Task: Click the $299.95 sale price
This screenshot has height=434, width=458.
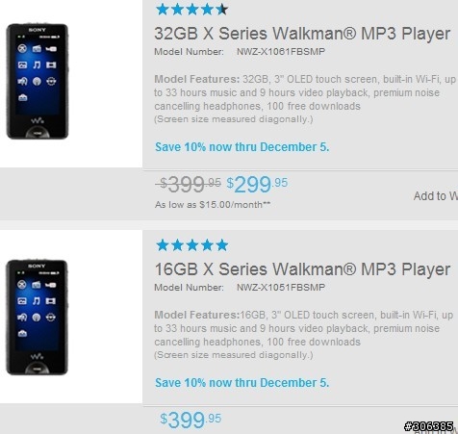Action: tap(257, 184)
